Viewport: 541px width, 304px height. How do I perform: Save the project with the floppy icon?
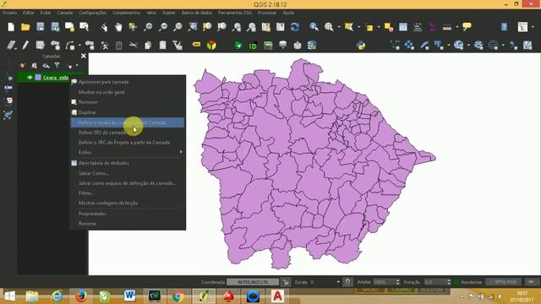click(41, 27)
